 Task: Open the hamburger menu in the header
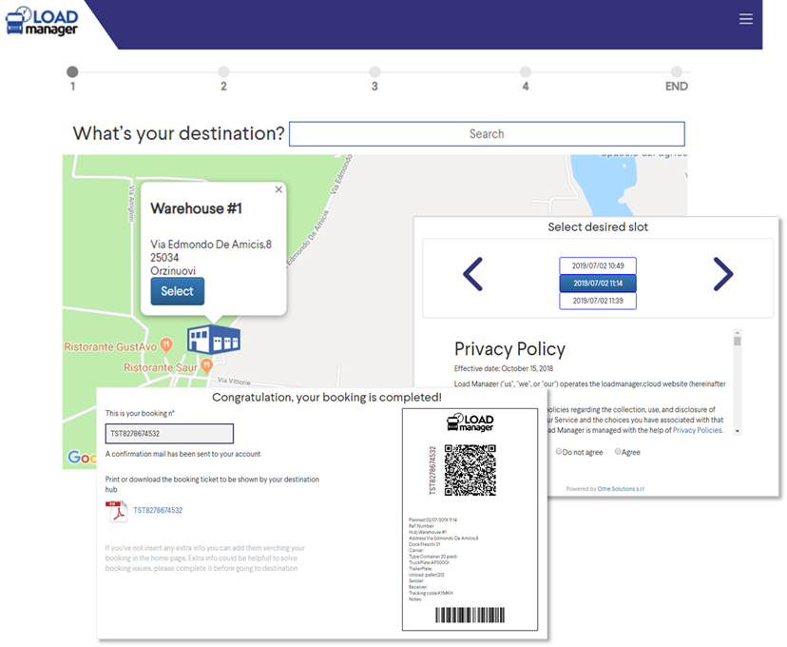pos(746,19)
